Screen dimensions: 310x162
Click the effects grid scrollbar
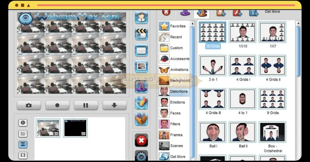[298, 51]
